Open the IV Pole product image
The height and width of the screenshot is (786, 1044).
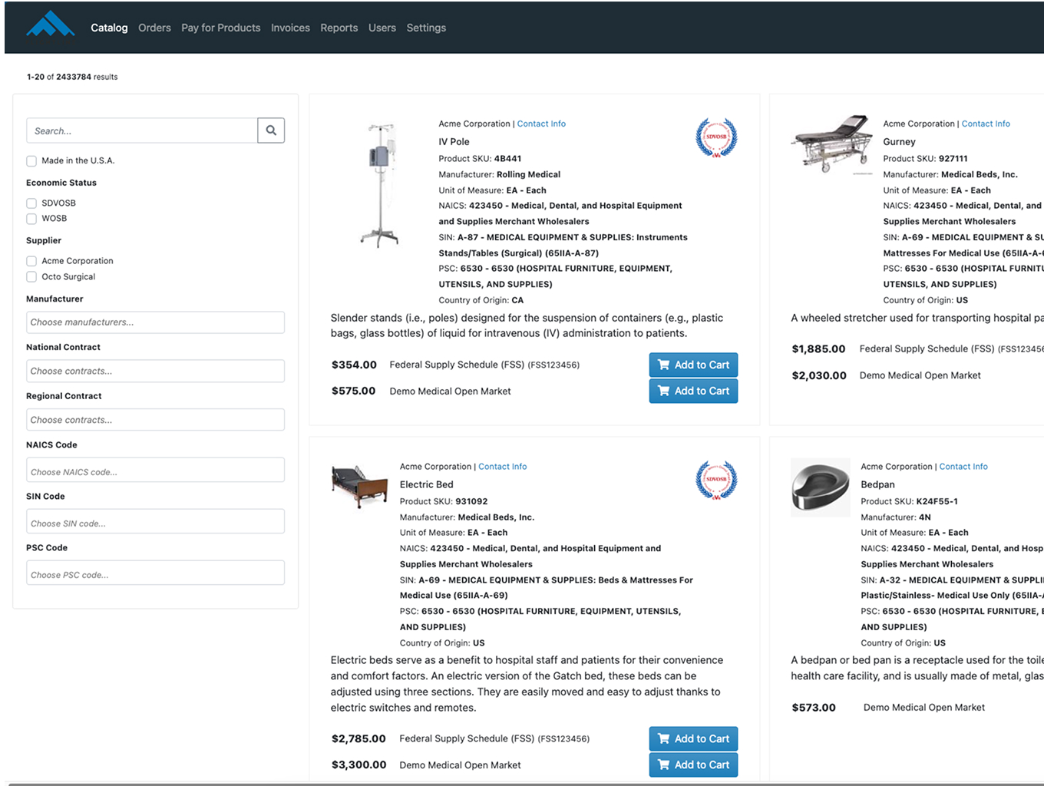[381, 185]
